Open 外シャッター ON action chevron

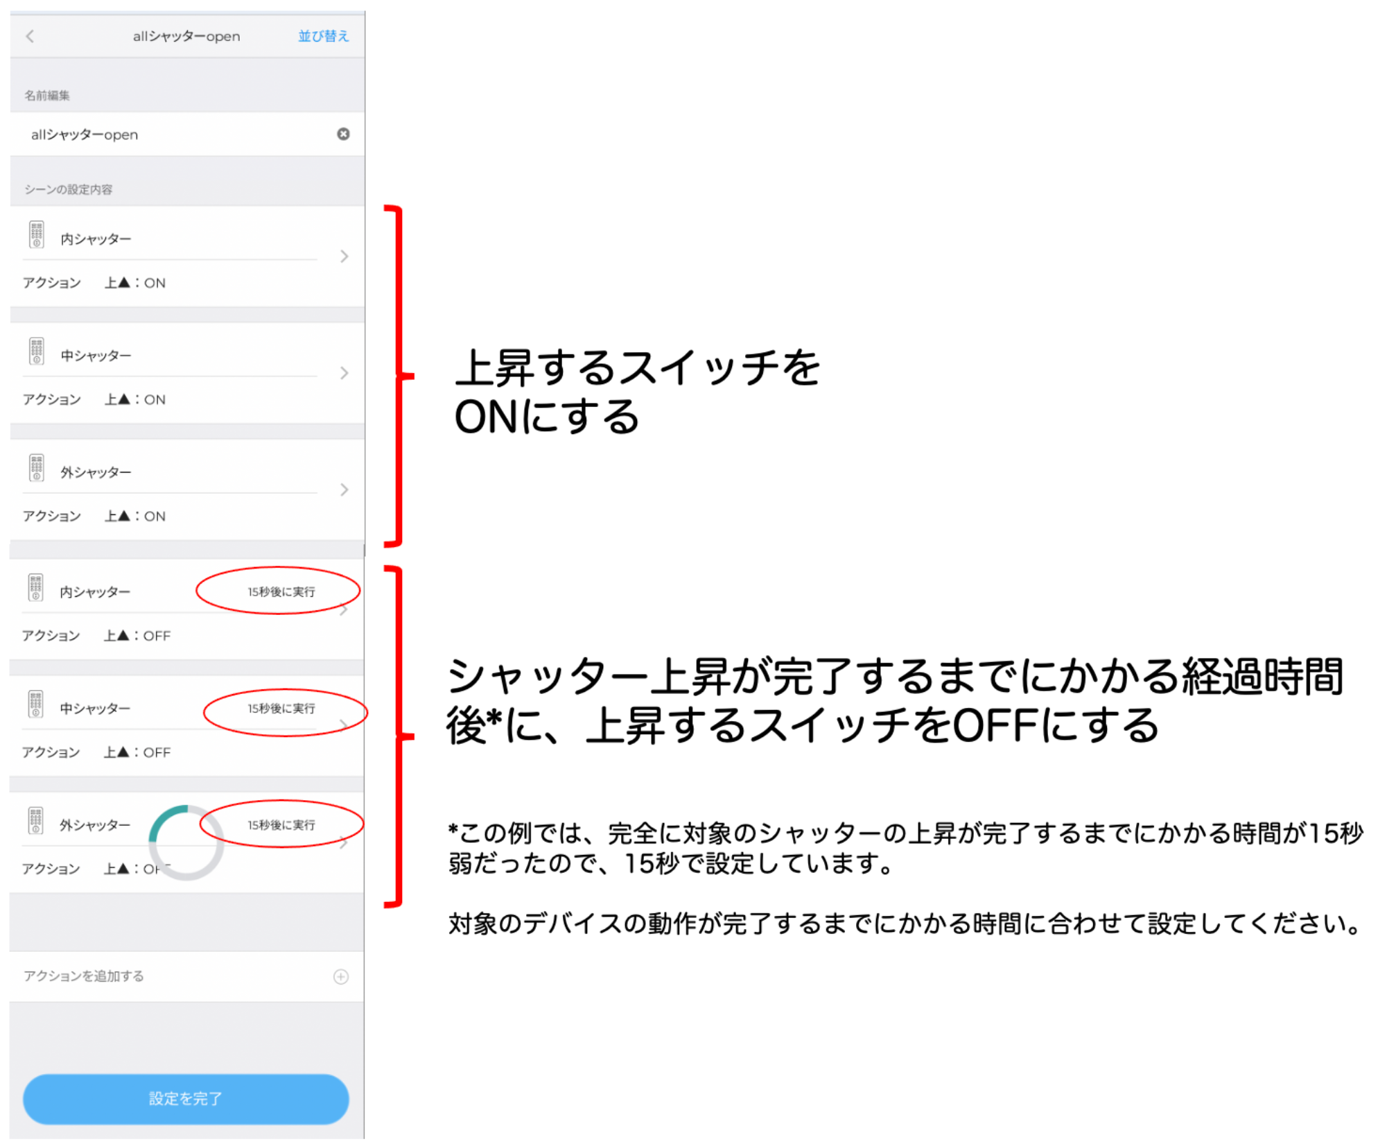coord(344,489)
